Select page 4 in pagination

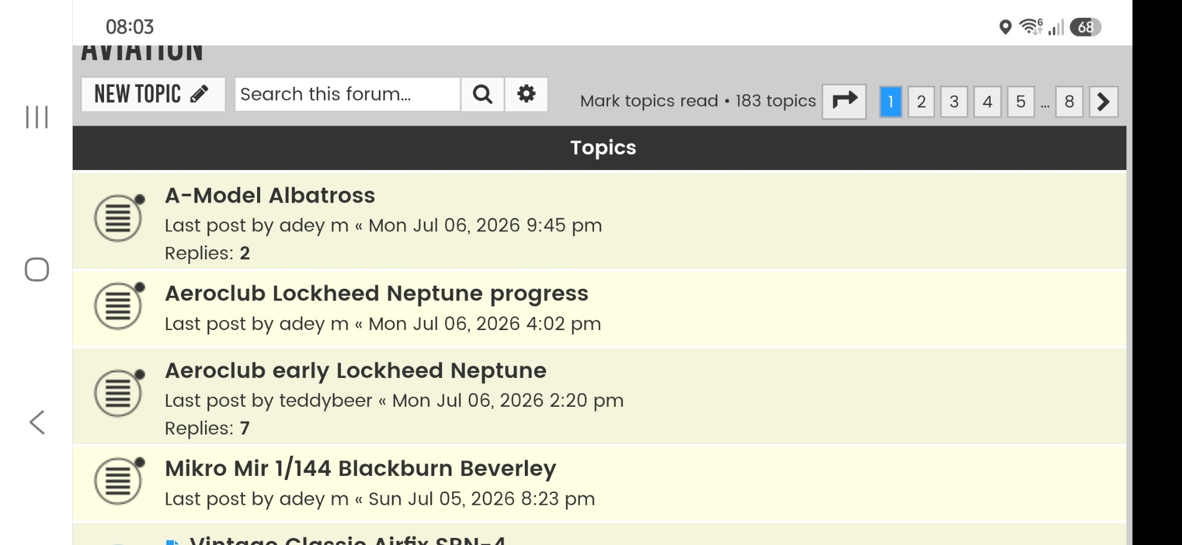[987, 102]
